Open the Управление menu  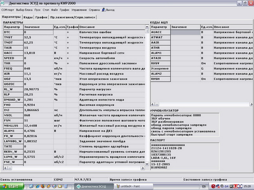tap(79, 10)
